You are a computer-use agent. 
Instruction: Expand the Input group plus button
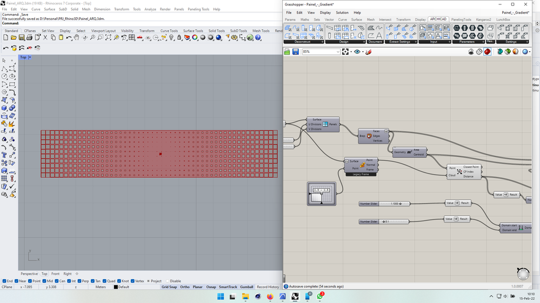coord(449,42)
